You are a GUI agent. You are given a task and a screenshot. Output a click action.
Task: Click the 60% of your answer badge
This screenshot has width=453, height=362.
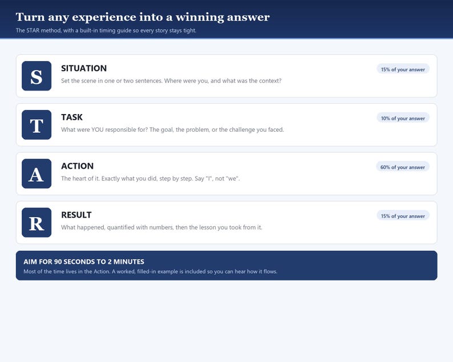[403, 167]
